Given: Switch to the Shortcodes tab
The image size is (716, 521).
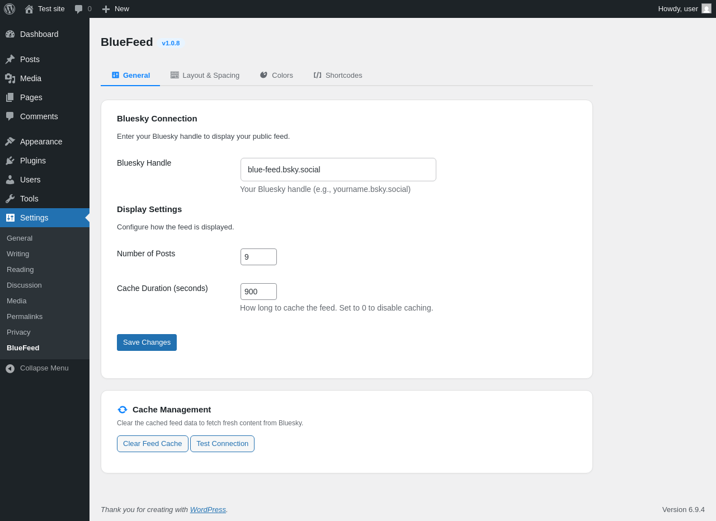Looking at the screenshot, I should [x=338, y=75].
